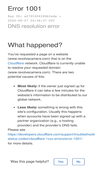The image size is (95, 169).
Task: Click bullet point beside Most likely
Action: pos(14,86)
